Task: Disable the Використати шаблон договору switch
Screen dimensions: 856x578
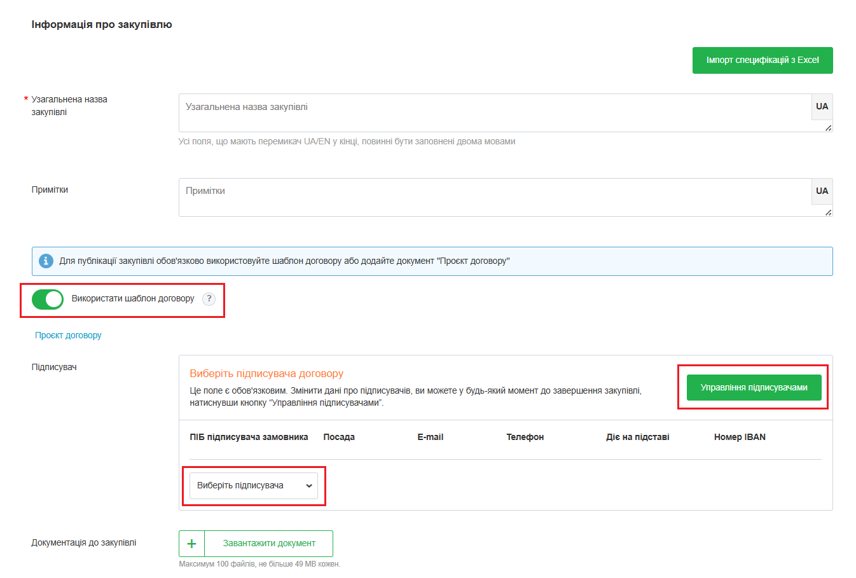Action: (48, 299)
